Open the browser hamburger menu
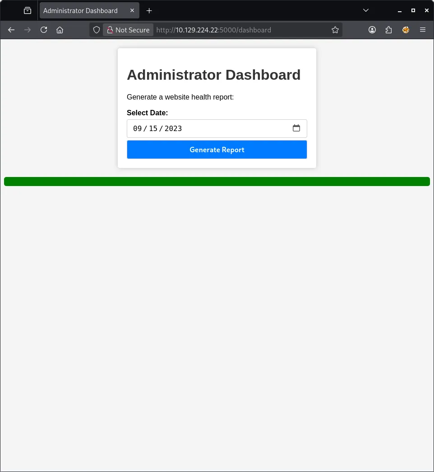This screenshot has width=434, height=472. [422, 30]
